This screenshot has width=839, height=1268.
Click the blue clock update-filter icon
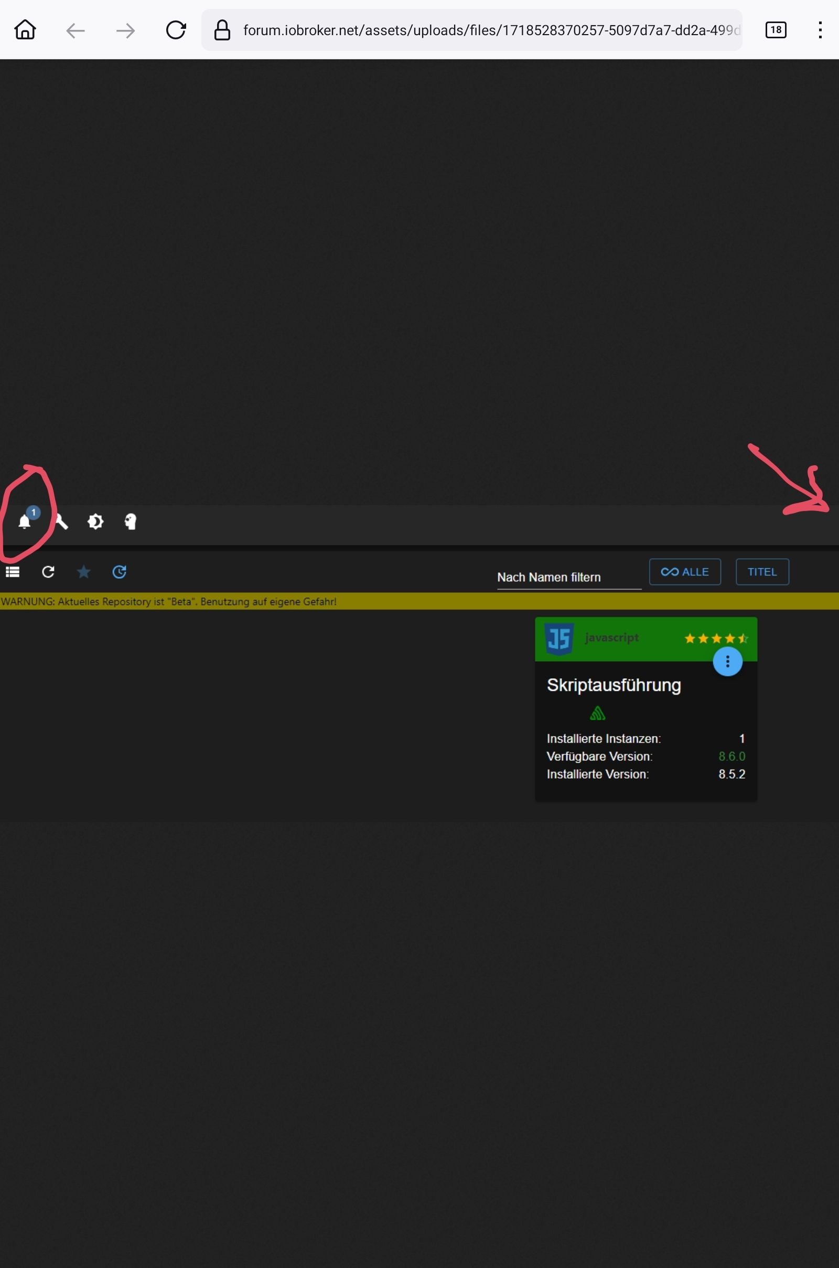120,572
